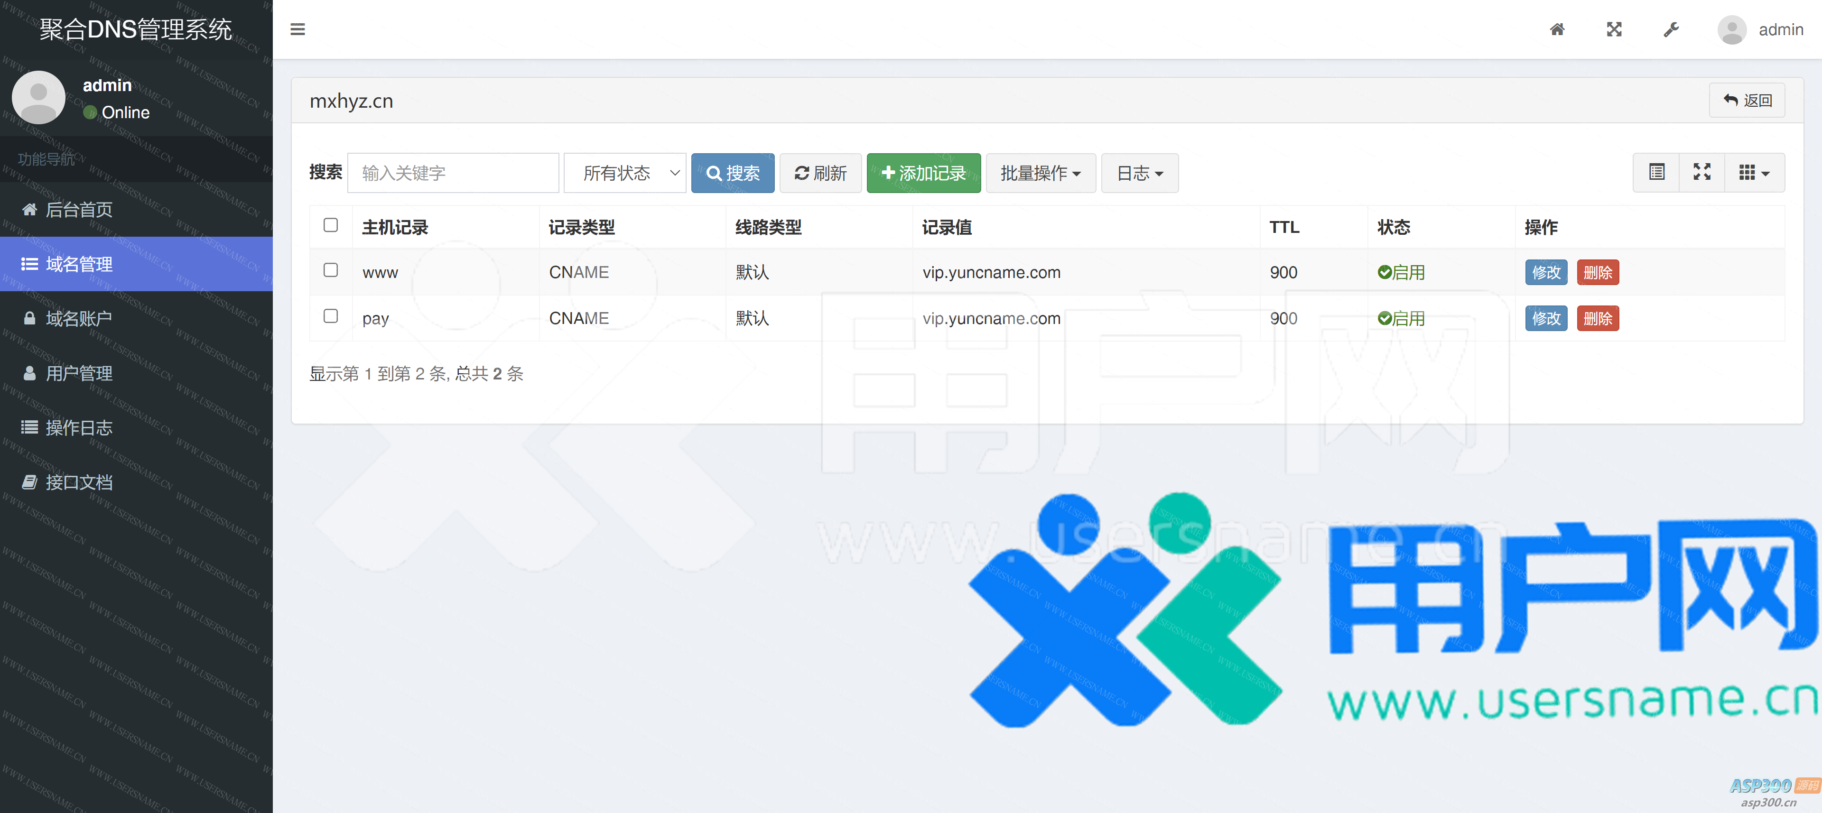Check the pay record checkbox
The image size is (1822, 813).
330,316
